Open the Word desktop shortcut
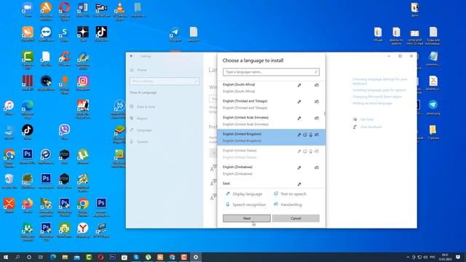This screenshot has width=466, height=262. [83, 9]
